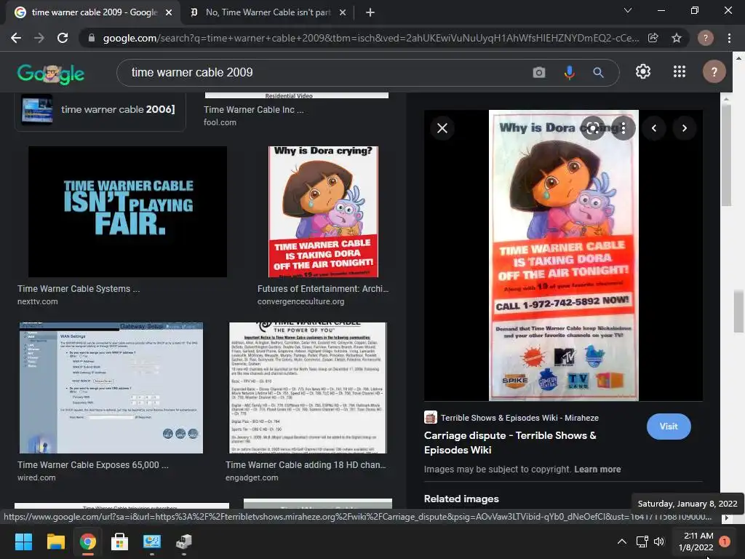
Task: Click page scrollbar up arrow
Action: pos(738,58)
